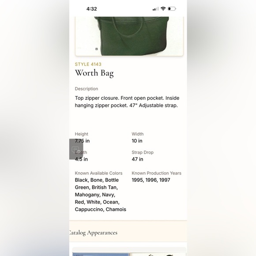This screenshot has width=256, height=256.
Task: Tap the Width value 10 in
Action: click(137, 141)
